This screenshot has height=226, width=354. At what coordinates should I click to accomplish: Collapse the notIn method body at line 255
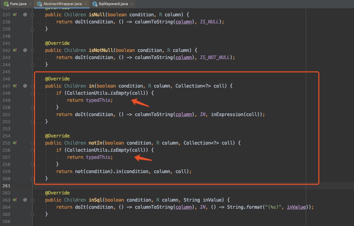(32, 143)
